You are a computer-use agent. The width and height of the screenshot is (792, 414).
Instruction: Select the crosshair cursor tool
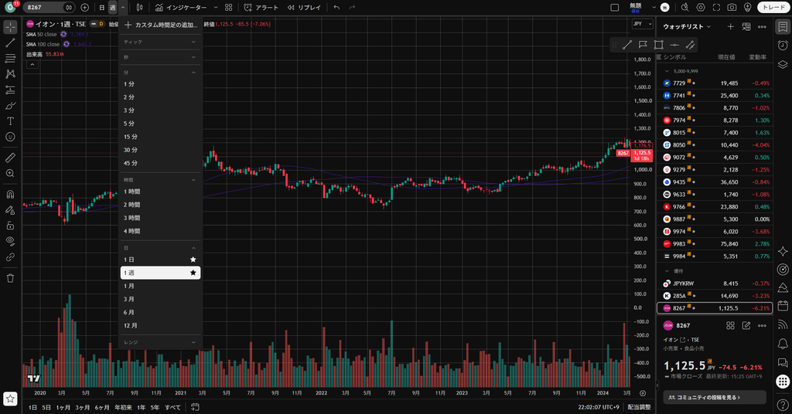click(x=10, y=27)
